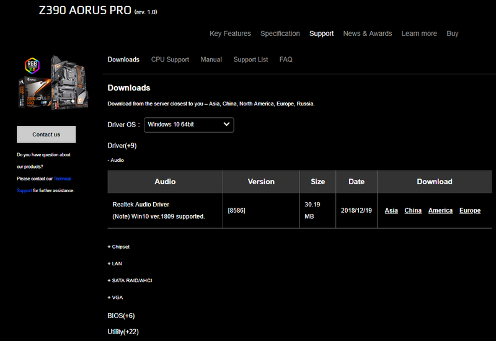Expand the VGA driver category
The height and width of the screenshot is (341, 496).
(115, 298)
